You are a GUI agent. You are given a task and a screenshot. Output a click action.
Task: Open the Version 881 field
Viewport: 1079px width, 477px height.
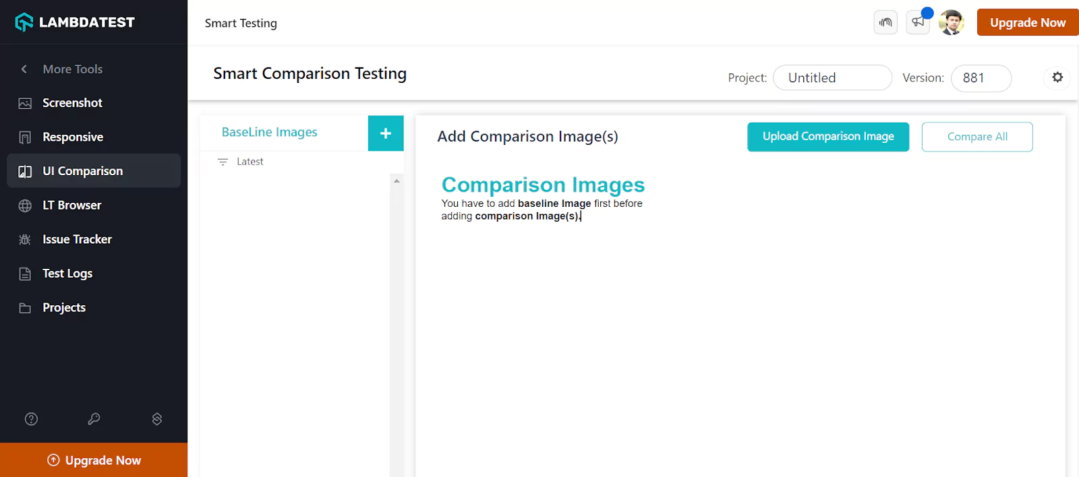point(981,77)
